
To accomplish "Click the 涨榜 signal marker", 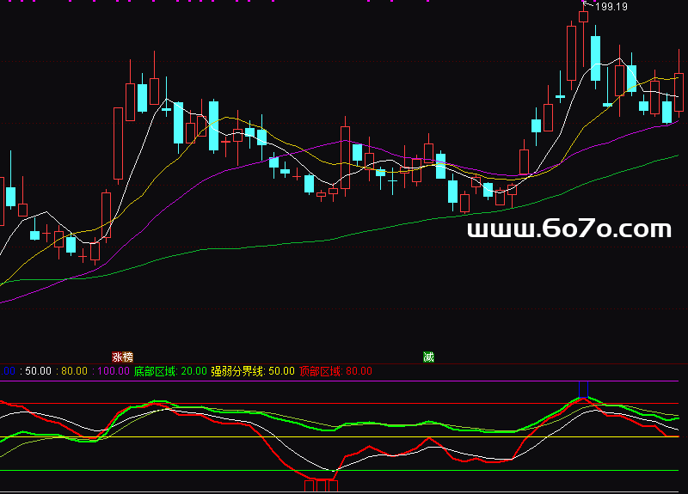I will click(x=123, y=357).
